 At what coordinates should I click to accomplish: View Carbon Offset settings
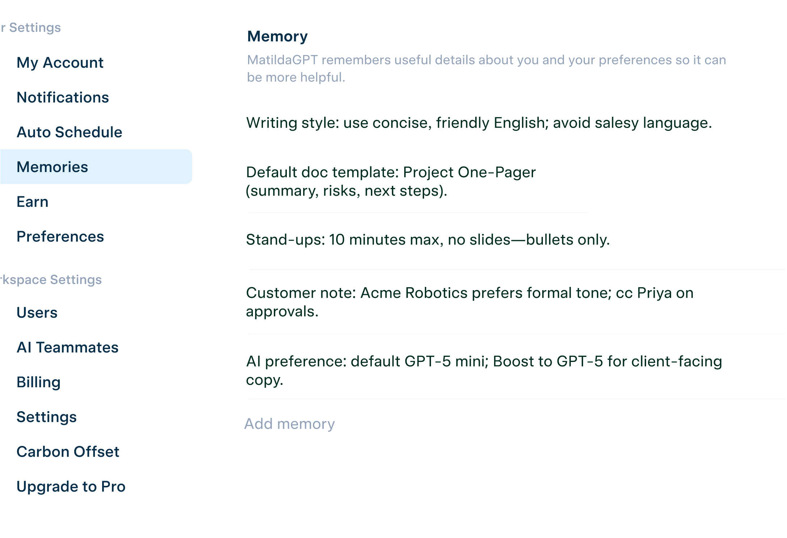(x=68, y=452)
